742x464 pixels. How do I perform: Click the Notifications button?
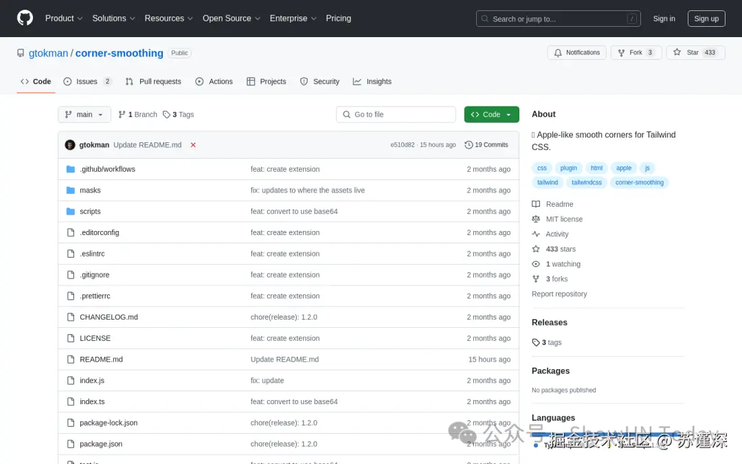point(577,52)
